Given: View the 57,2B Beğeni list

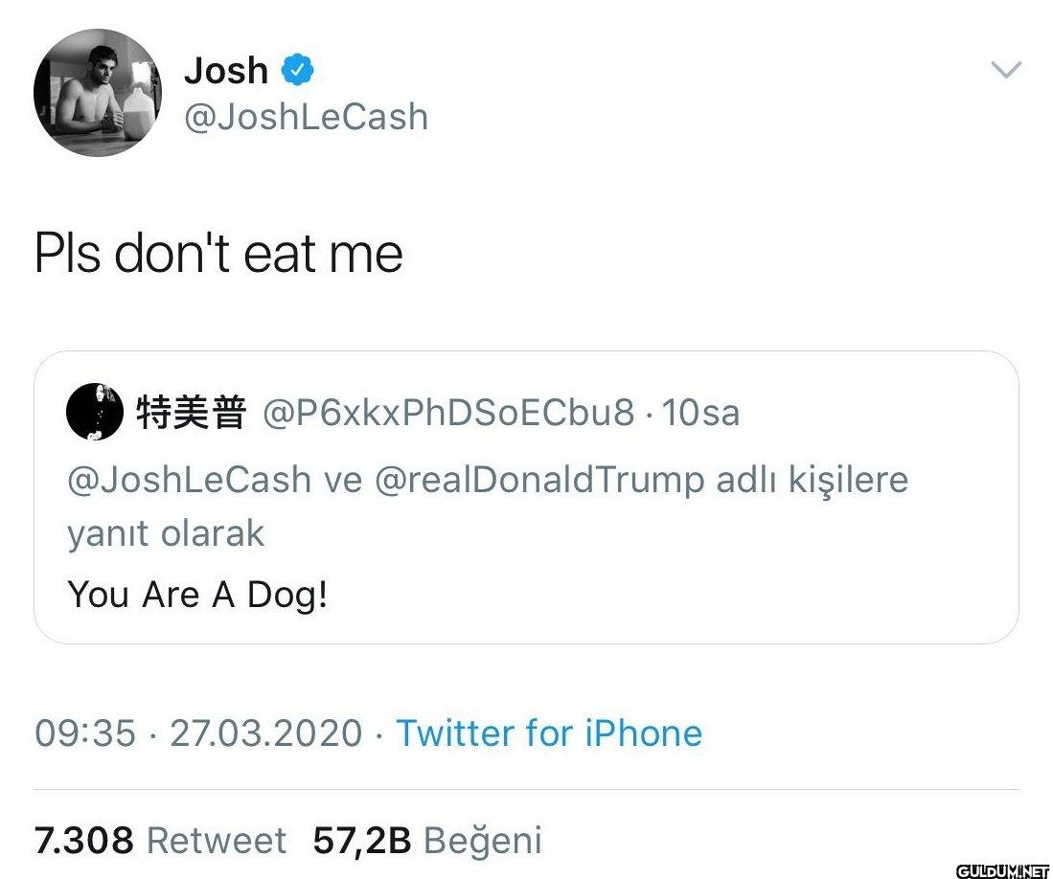Looking at the screenshot, I should pyautogui.click(x=427, y=840).
